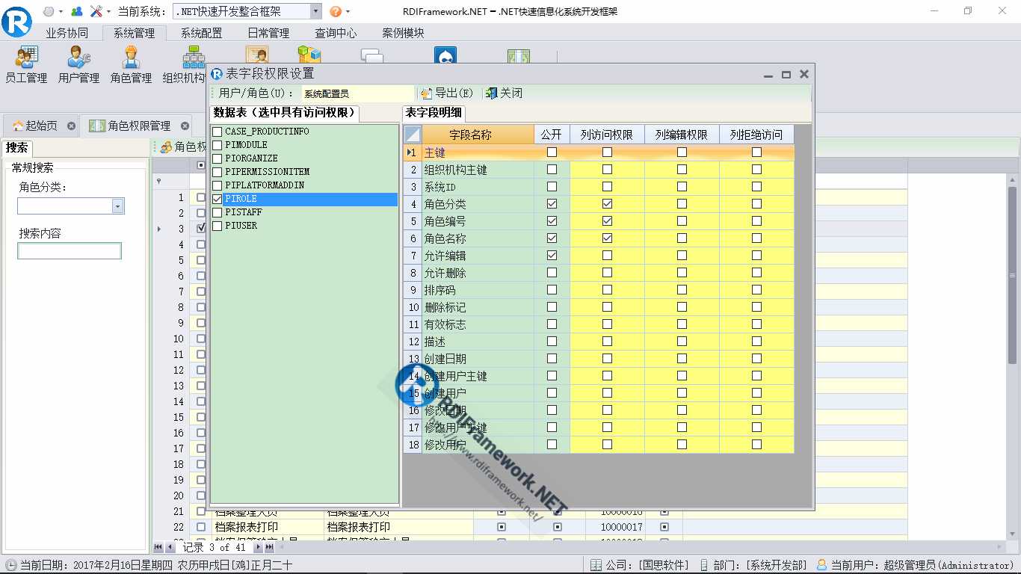Open the 员工管理 ribbon icon
The height and width of the screenshot is (574, 1021).
[x=26, y=64]
